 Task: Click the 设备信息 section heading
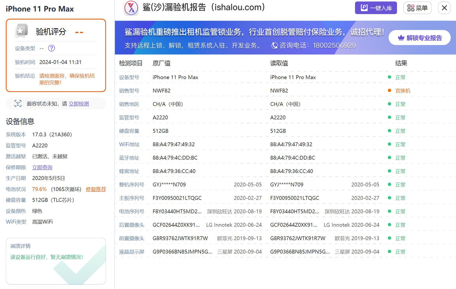click(20, 121)
